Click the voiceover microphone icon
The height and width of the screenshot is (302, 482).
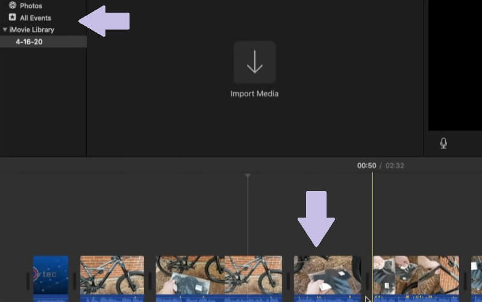coord(443,143)
